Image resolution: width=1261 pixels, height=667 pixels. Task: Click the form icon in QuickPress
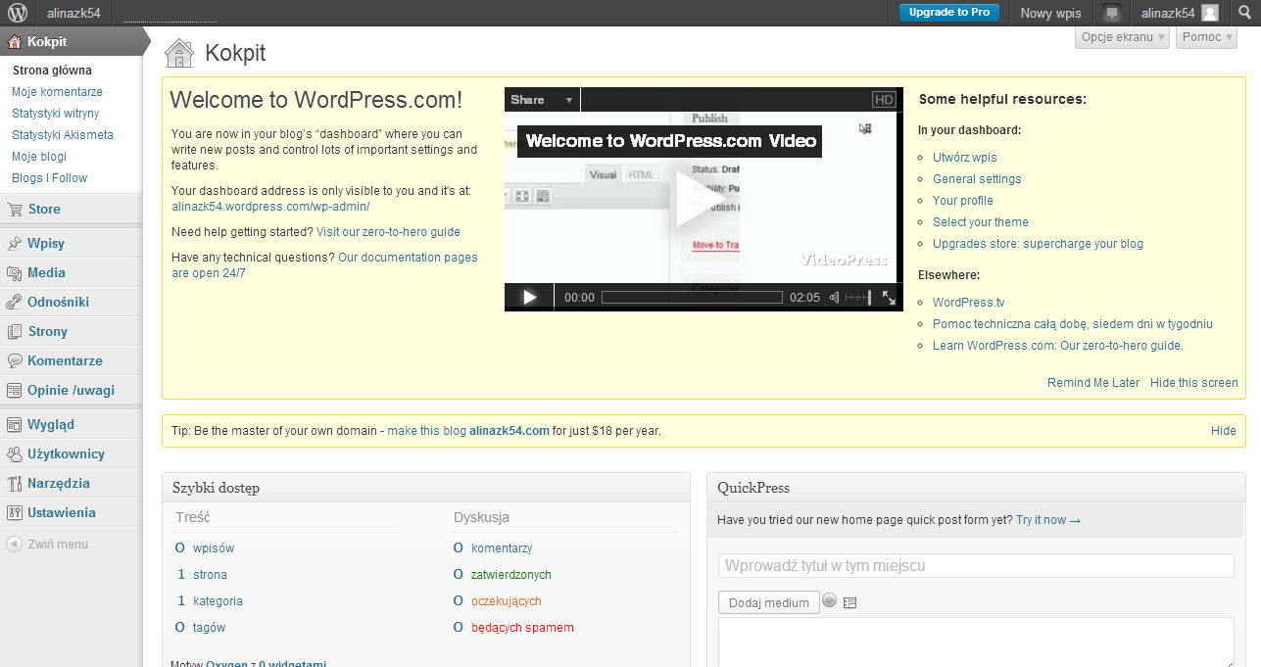[x=849, y=603]
